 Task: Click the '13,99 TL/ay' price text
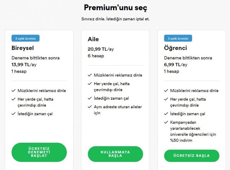click(x=23, y=64)
